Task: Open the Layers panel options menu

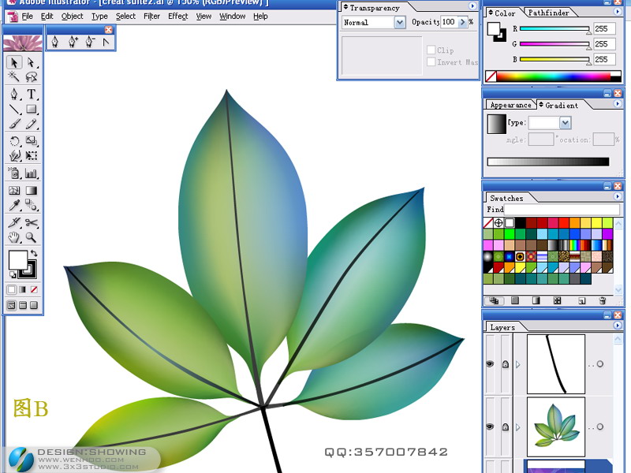Action: click(x=618, y=325)
